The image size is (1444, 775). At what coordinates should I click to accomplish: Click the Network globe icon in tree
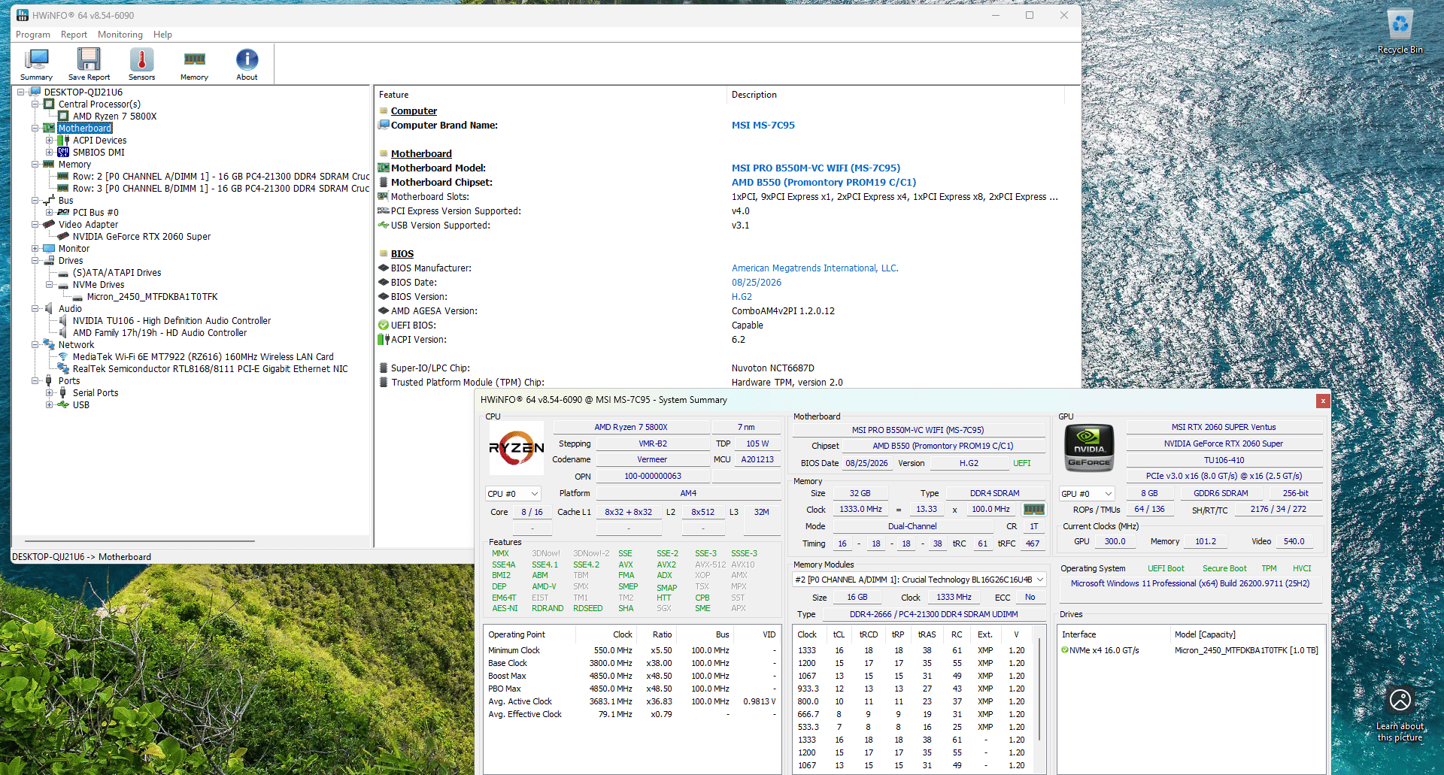(x=50, y=344)
